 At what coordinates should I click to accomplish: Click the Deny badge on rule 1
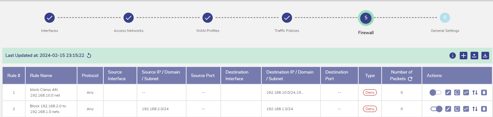370,93
